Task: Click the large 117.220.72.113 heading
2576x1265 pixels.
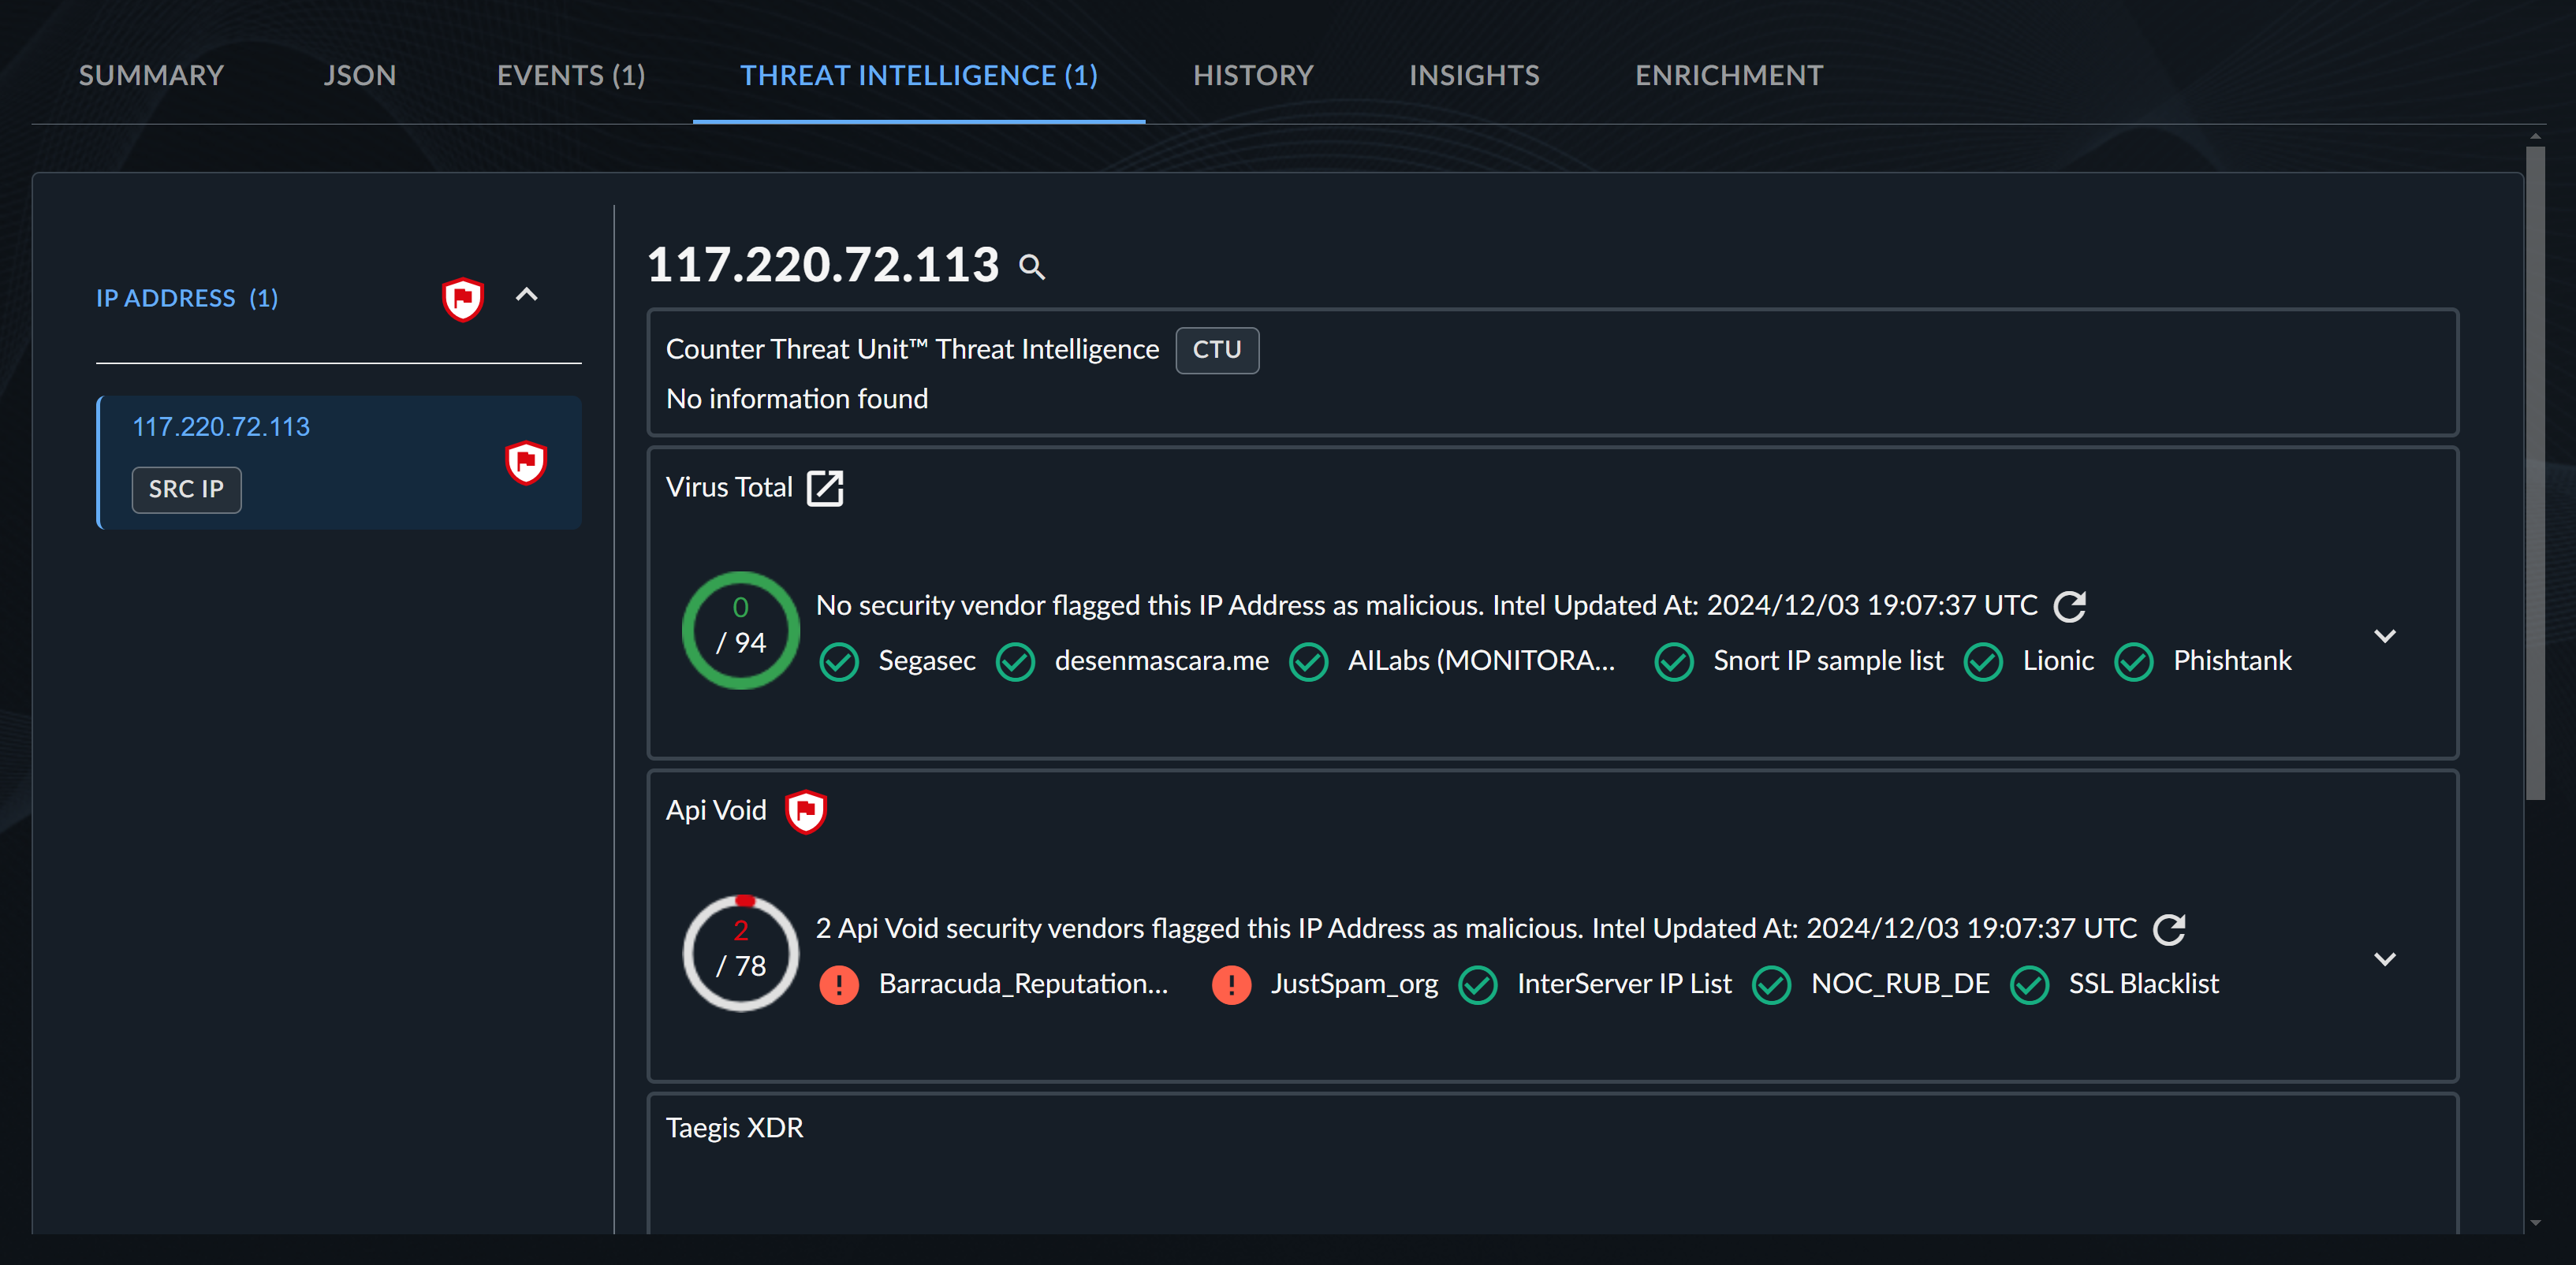Action: pyautogui.click(x=823, y=265)
